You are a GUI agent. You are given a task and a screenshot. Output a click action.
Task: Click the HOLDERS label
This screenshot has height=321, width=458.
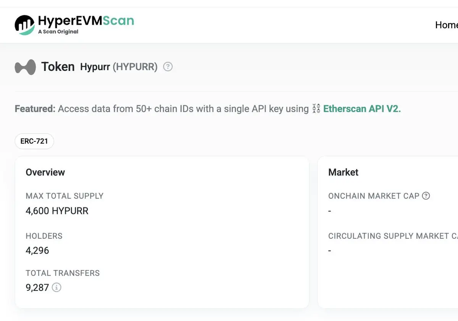[44, 236]
